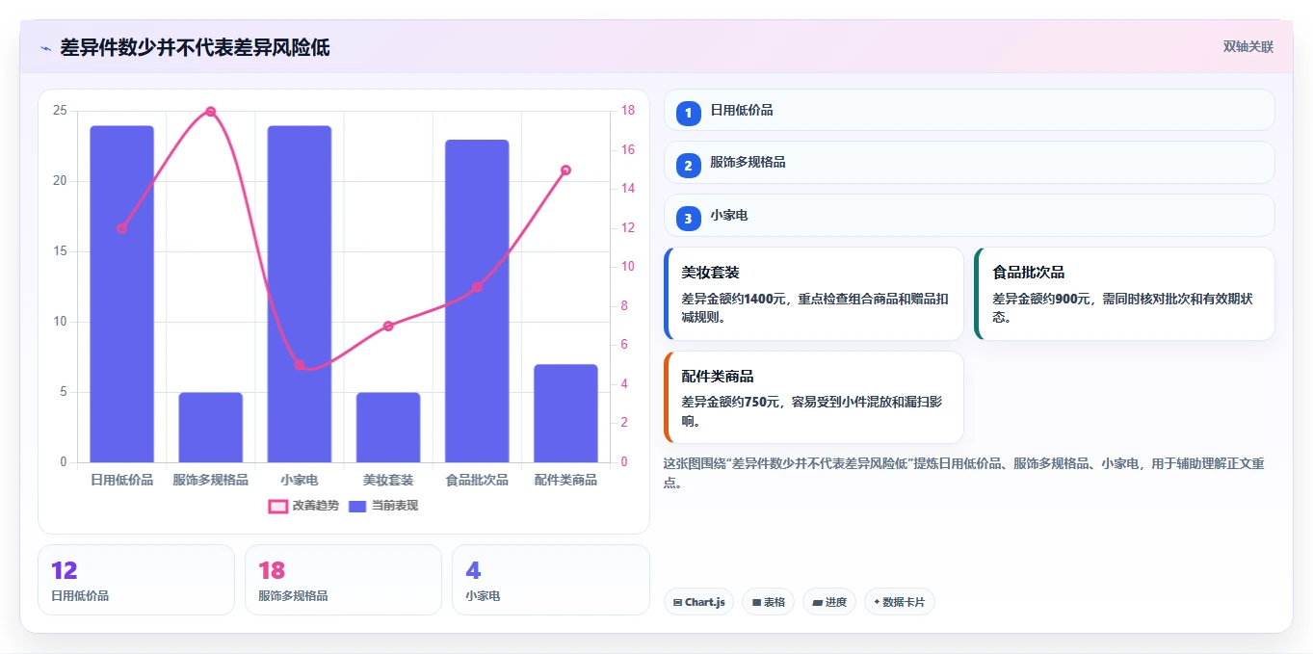Click the 小家电 bar in the chart
1313x654 pixels.
(300, 294)
